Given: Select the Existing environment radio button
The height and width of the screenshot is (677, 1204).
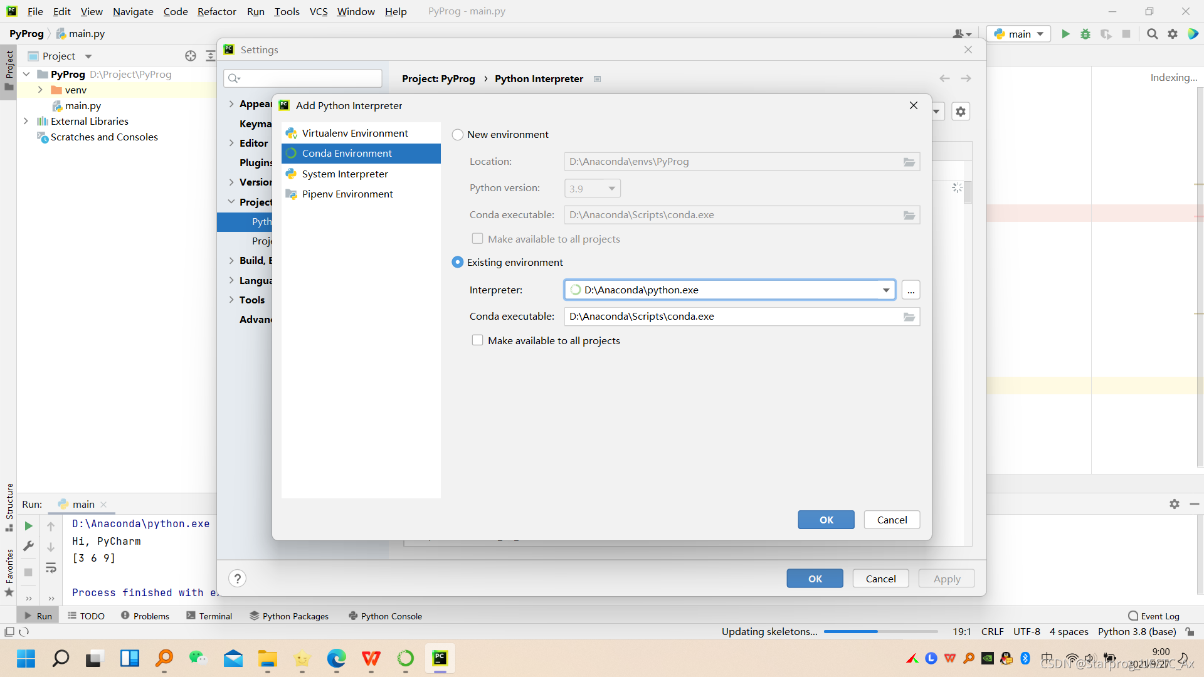Looking at the screenshot, I should point(458,263).
